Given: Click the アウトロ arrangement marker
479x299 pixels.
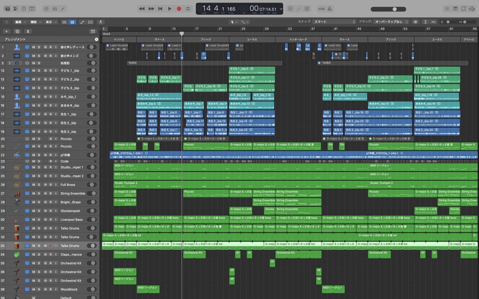Looking at the screenshot, I should tap(469, 40).
